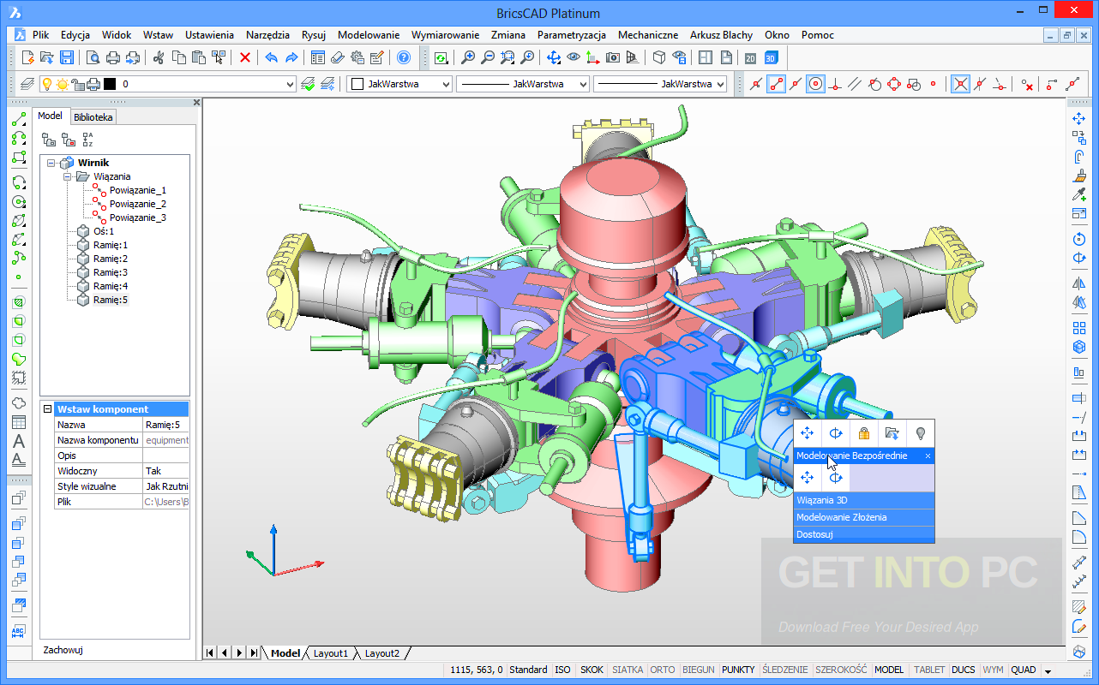Open Print Preview from the toolbar

tap(93, 57)
